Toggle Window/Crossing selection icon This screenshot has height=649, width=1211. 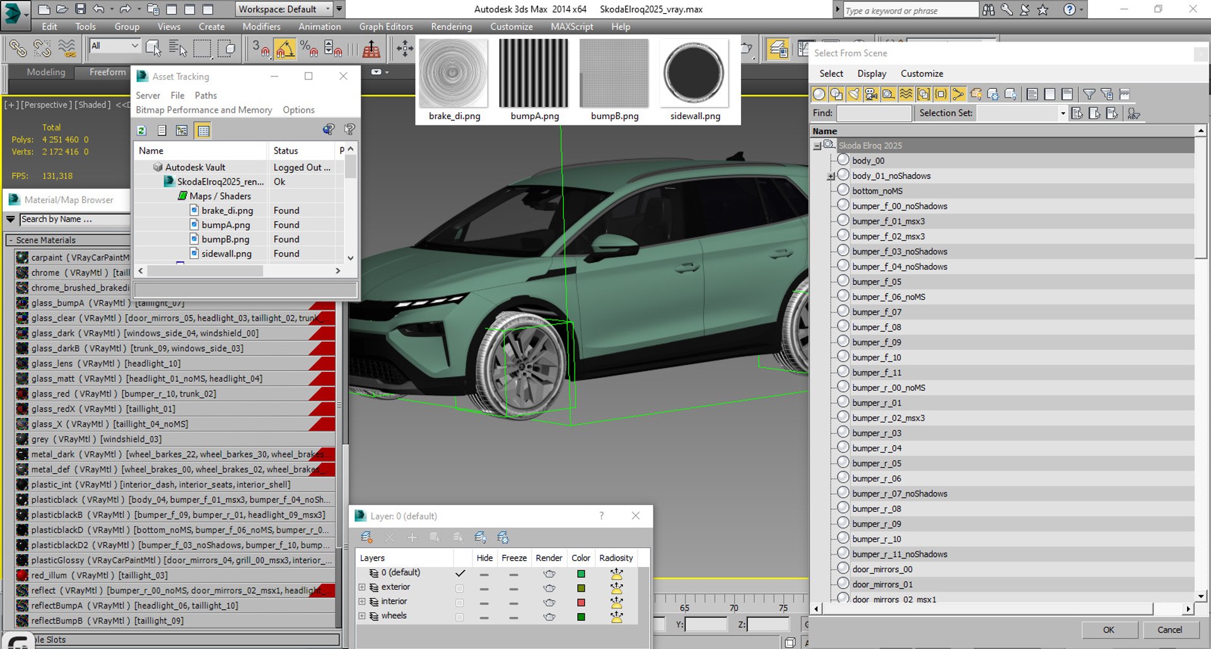226,49
